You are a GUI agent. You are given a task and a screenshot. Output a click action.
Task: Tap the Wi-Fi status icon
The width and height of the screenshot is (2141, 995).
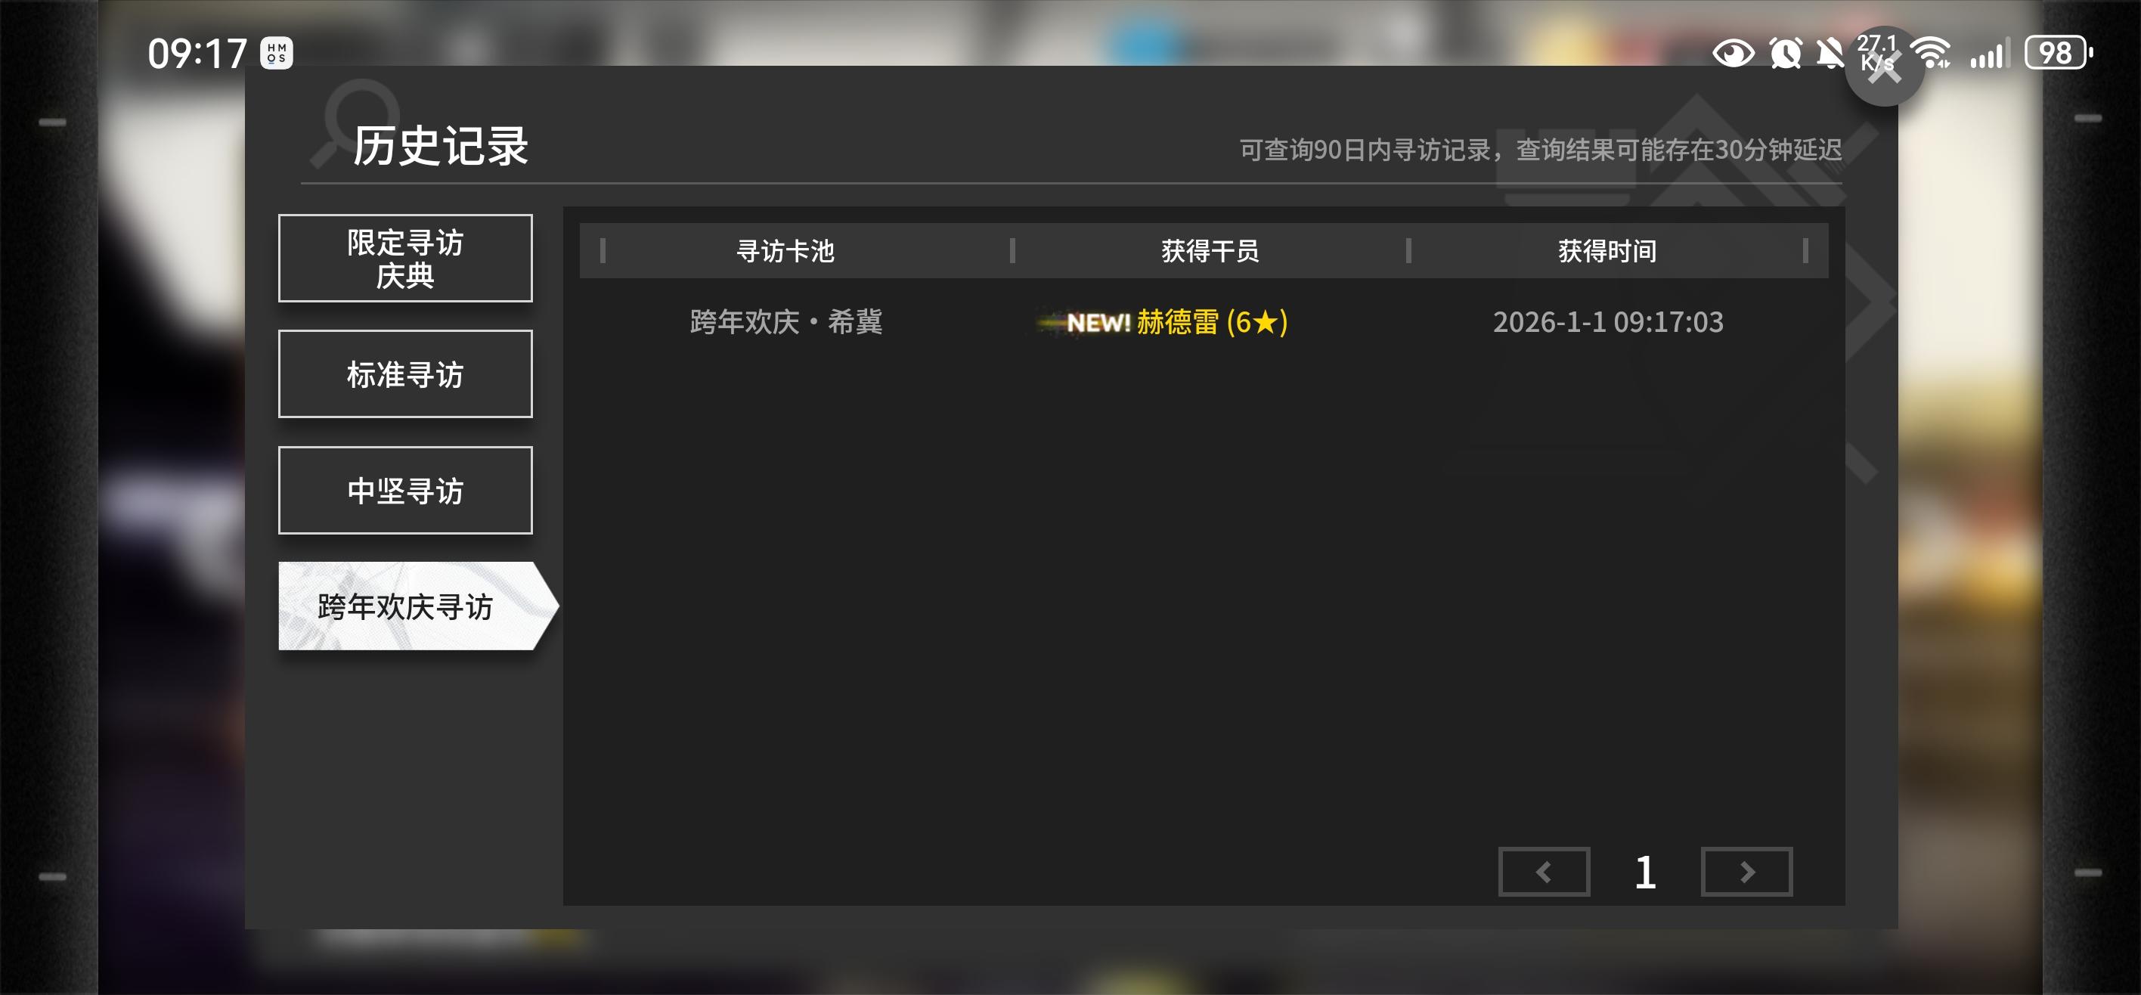[1931, 54]
